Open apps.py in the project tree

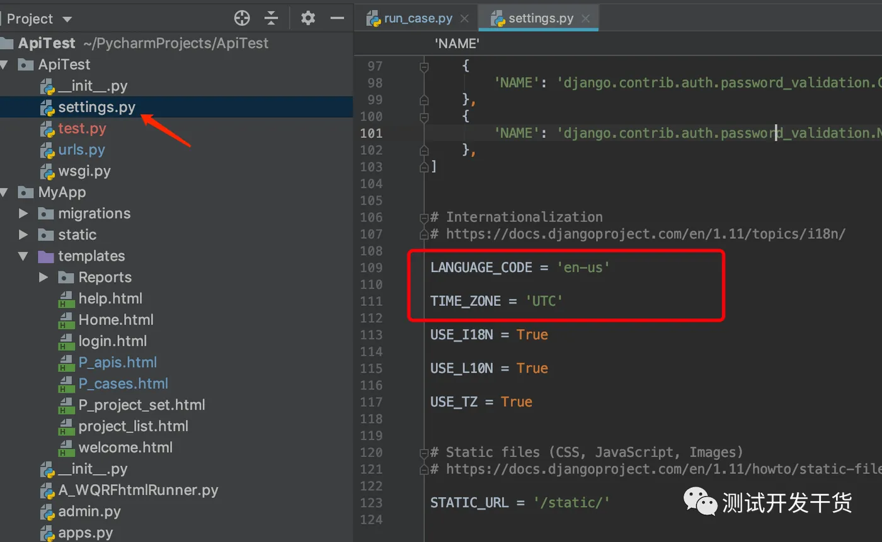click(x=86, y=533)
